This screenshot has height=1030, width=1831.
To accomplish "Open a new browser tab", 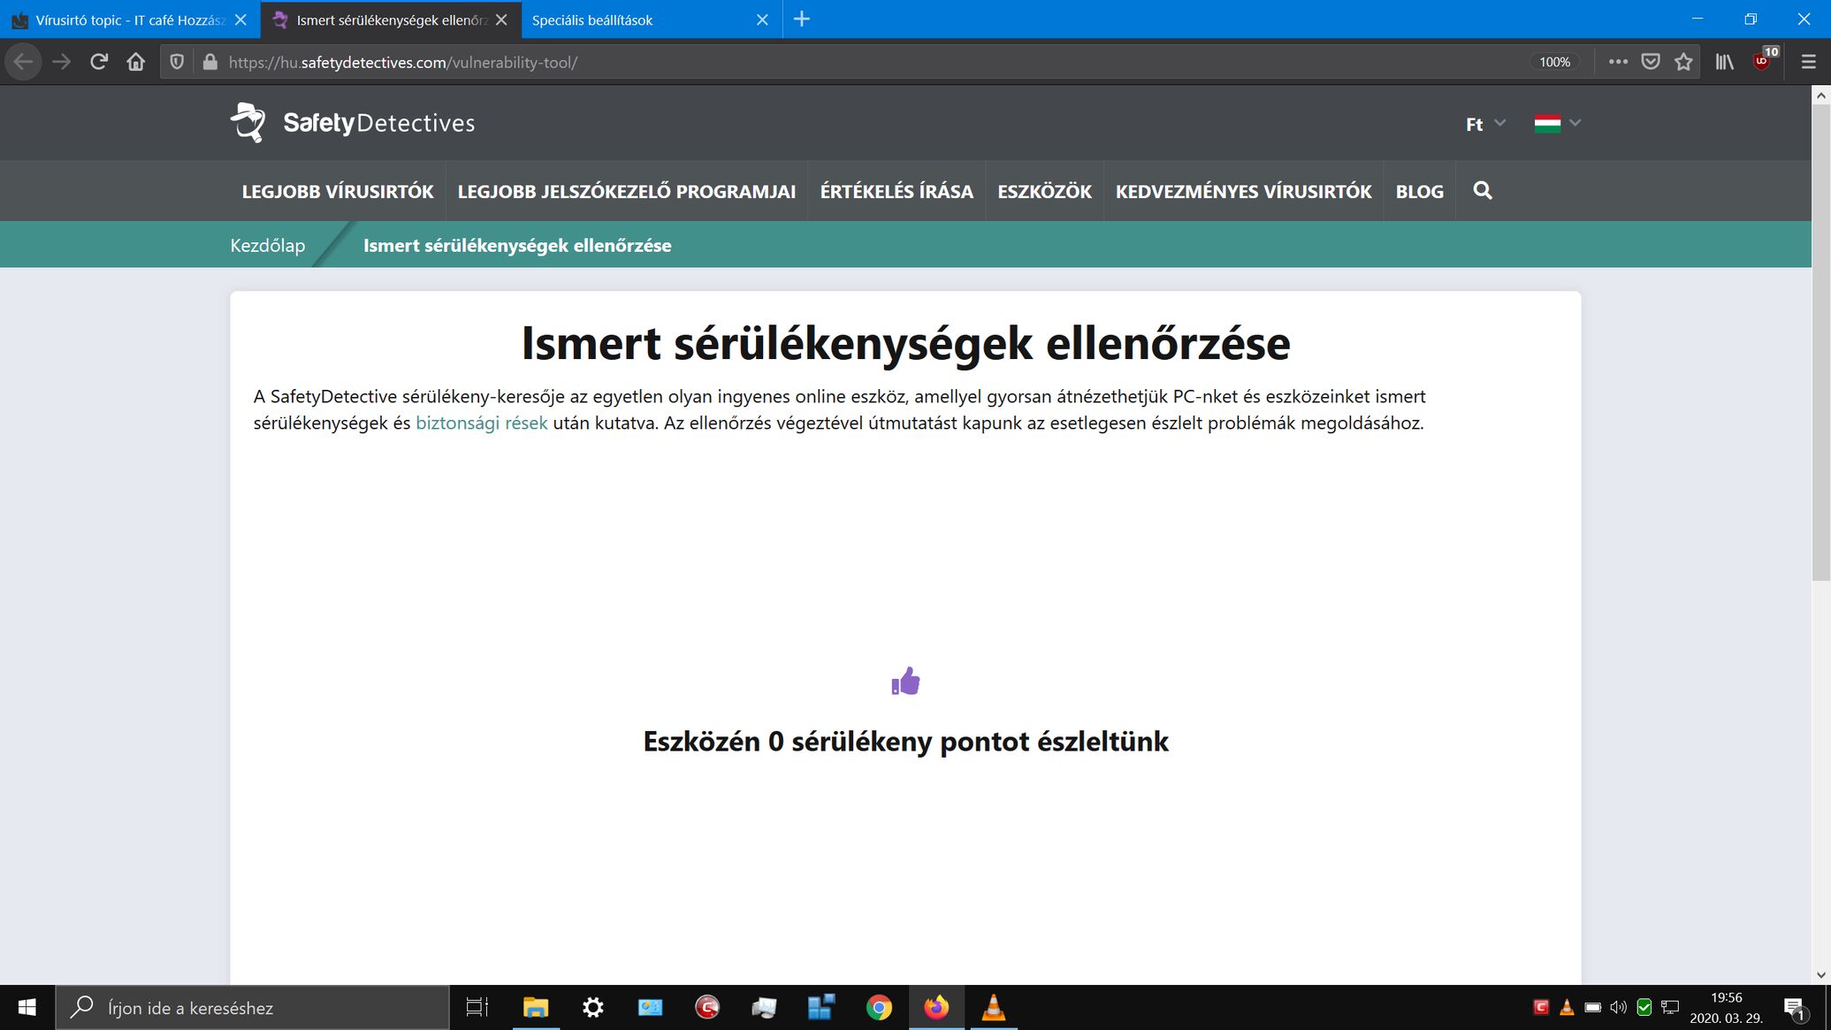I will pos(802,19).
